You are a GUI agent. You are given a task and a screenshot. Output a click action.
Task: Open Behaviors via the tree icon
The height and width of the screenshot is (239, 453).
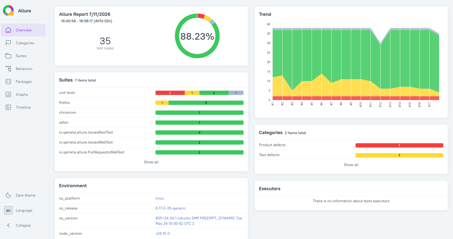tap(8, 69)
